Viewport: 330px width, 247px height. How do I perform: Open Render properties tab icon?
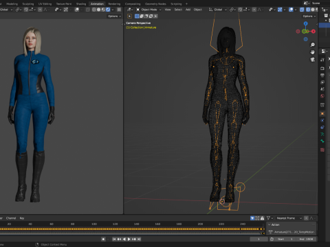[x=322, y=68]
